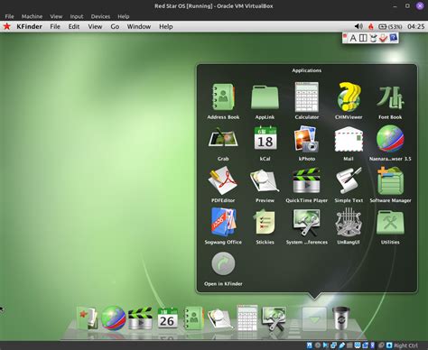Open KFinder's File menu

(x=55, y=26)
